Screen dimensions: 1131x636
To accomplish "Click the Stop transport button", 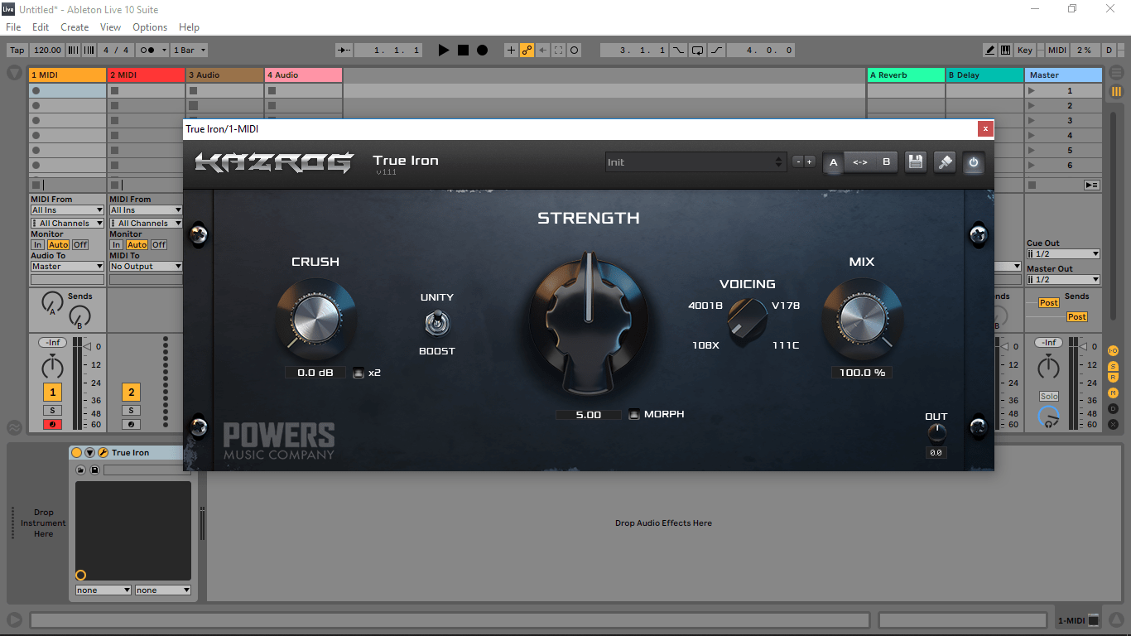I will 463,50.
